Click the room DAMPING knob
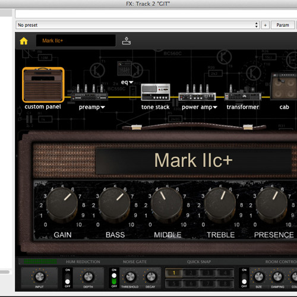The height and width of the screenshot is (297, 297). pos(277,277)
